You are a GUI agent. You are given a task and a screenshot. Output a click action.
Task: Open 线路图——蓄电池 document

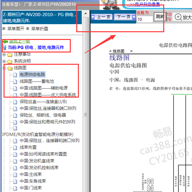37,81
